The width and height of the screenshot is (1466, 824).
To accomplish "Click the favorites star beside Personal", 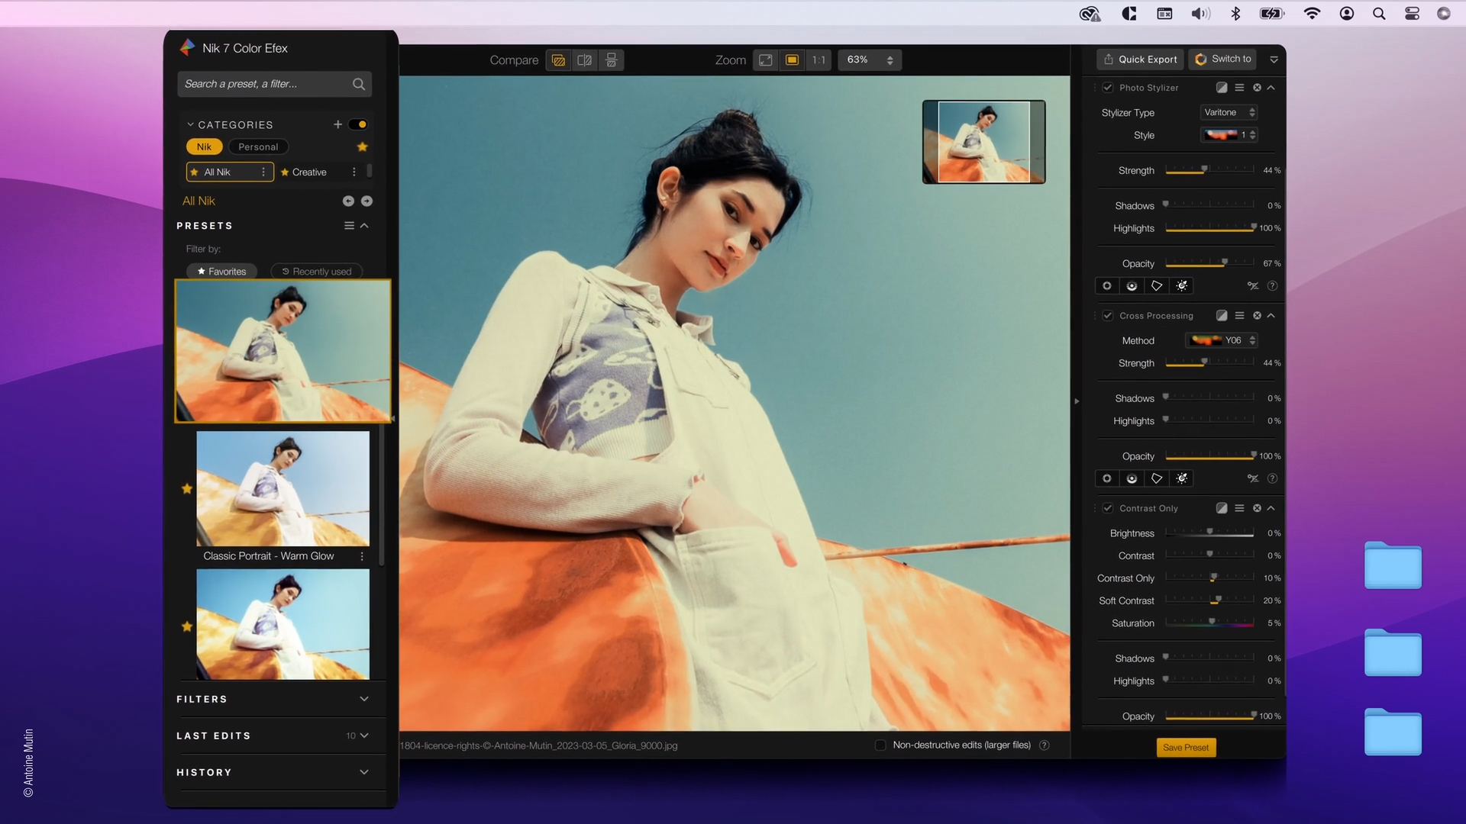I will [x=363, y=146].
